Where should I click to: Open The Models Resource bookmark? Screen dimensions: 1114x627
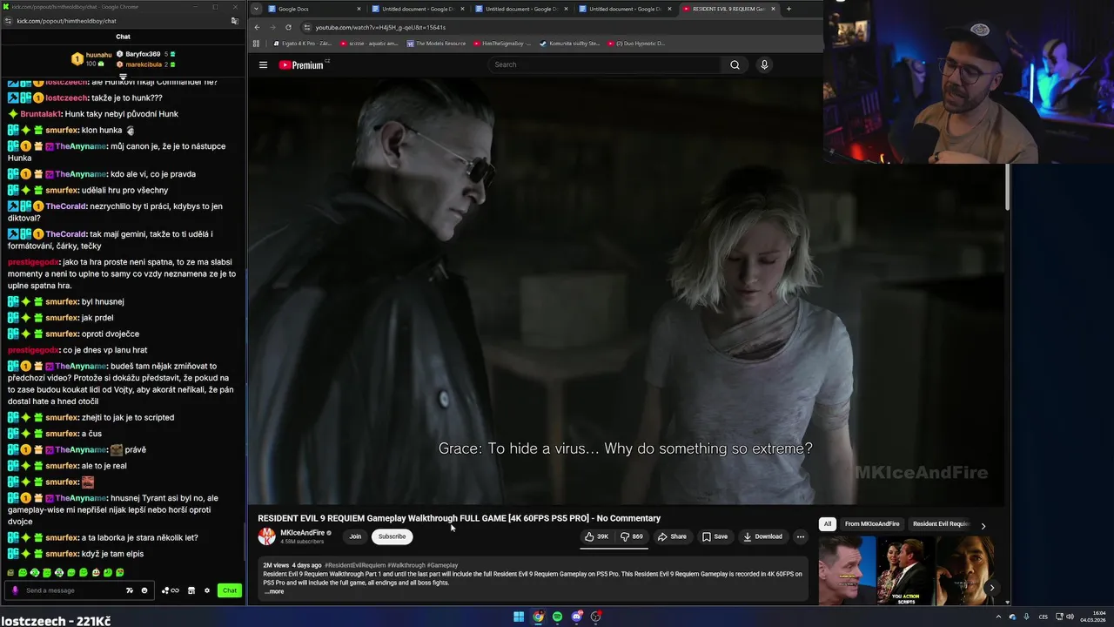tap(436, 43)
